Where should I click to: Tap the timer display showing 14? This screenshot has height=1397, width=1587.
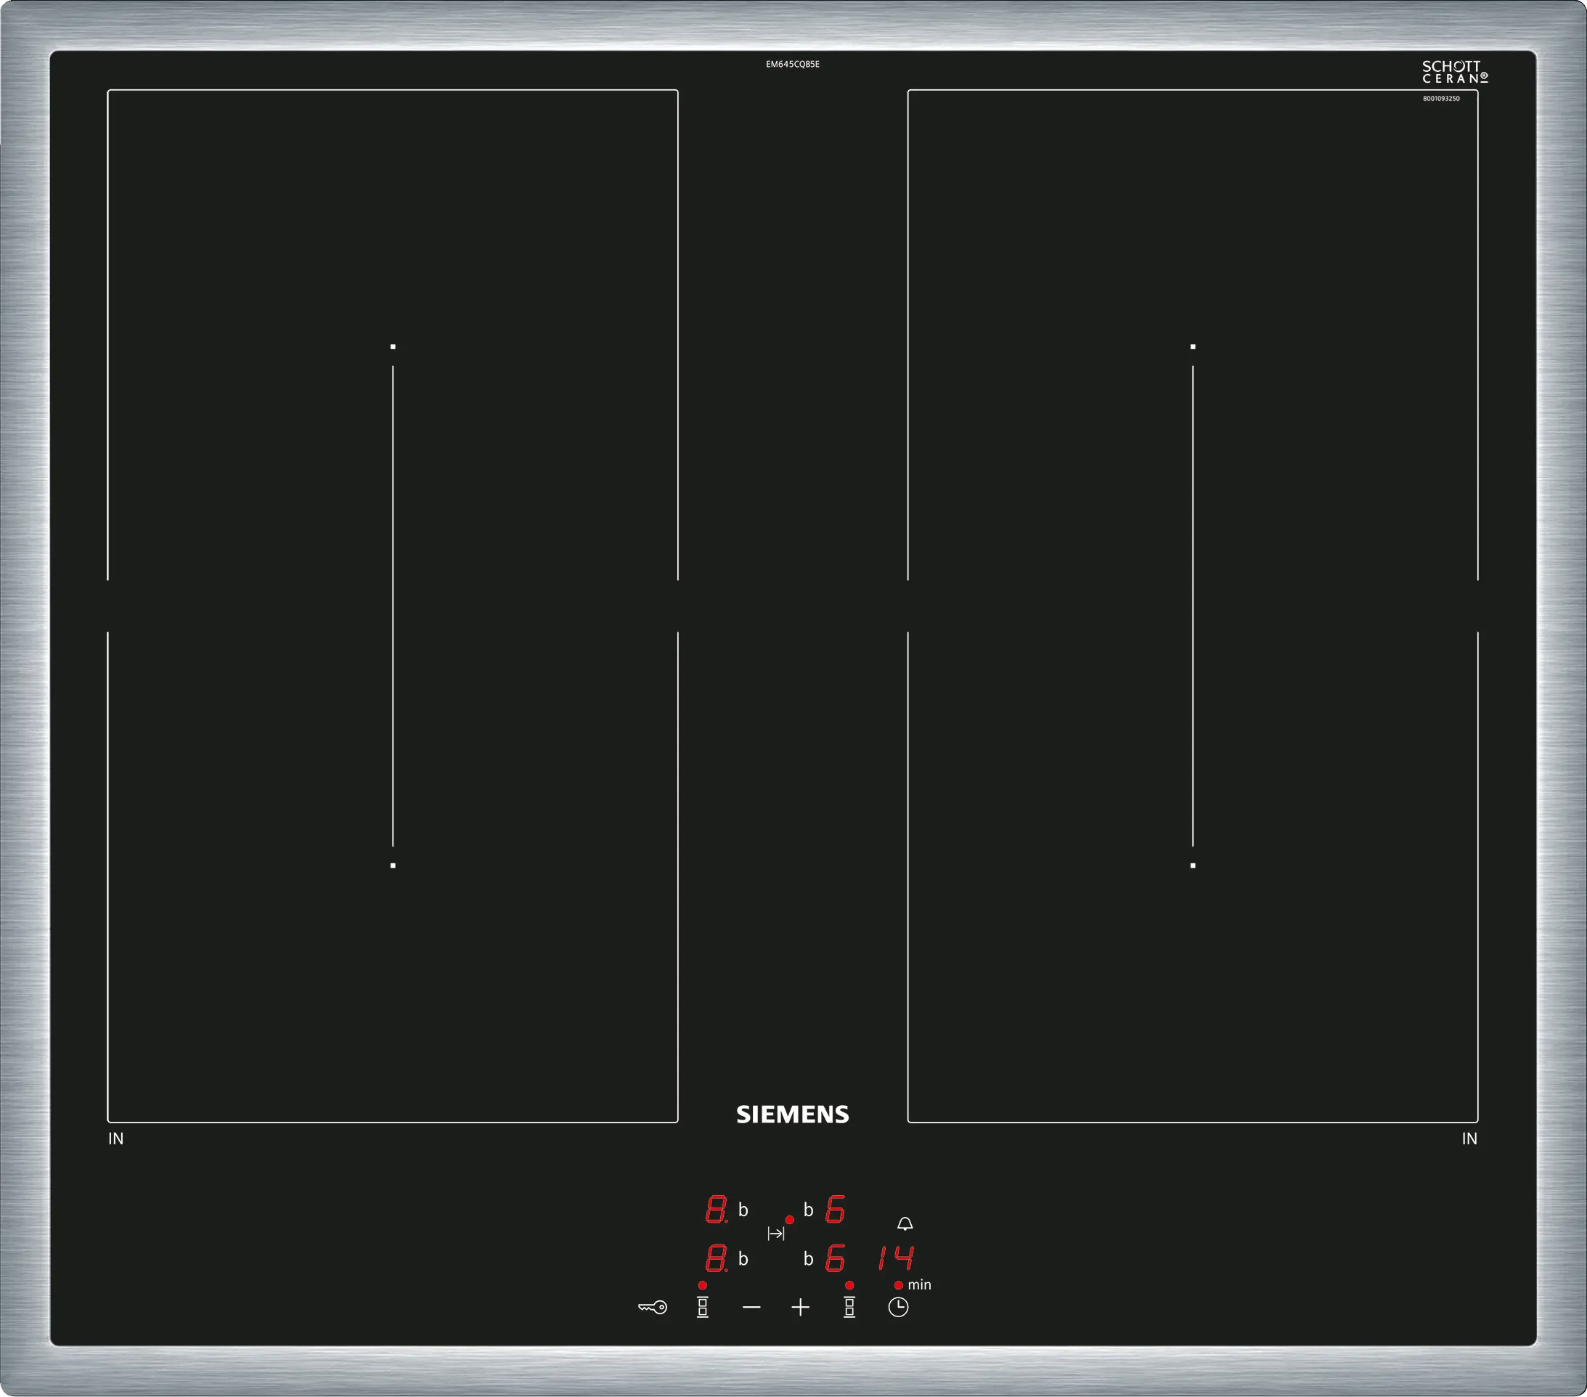(896, 1258)
